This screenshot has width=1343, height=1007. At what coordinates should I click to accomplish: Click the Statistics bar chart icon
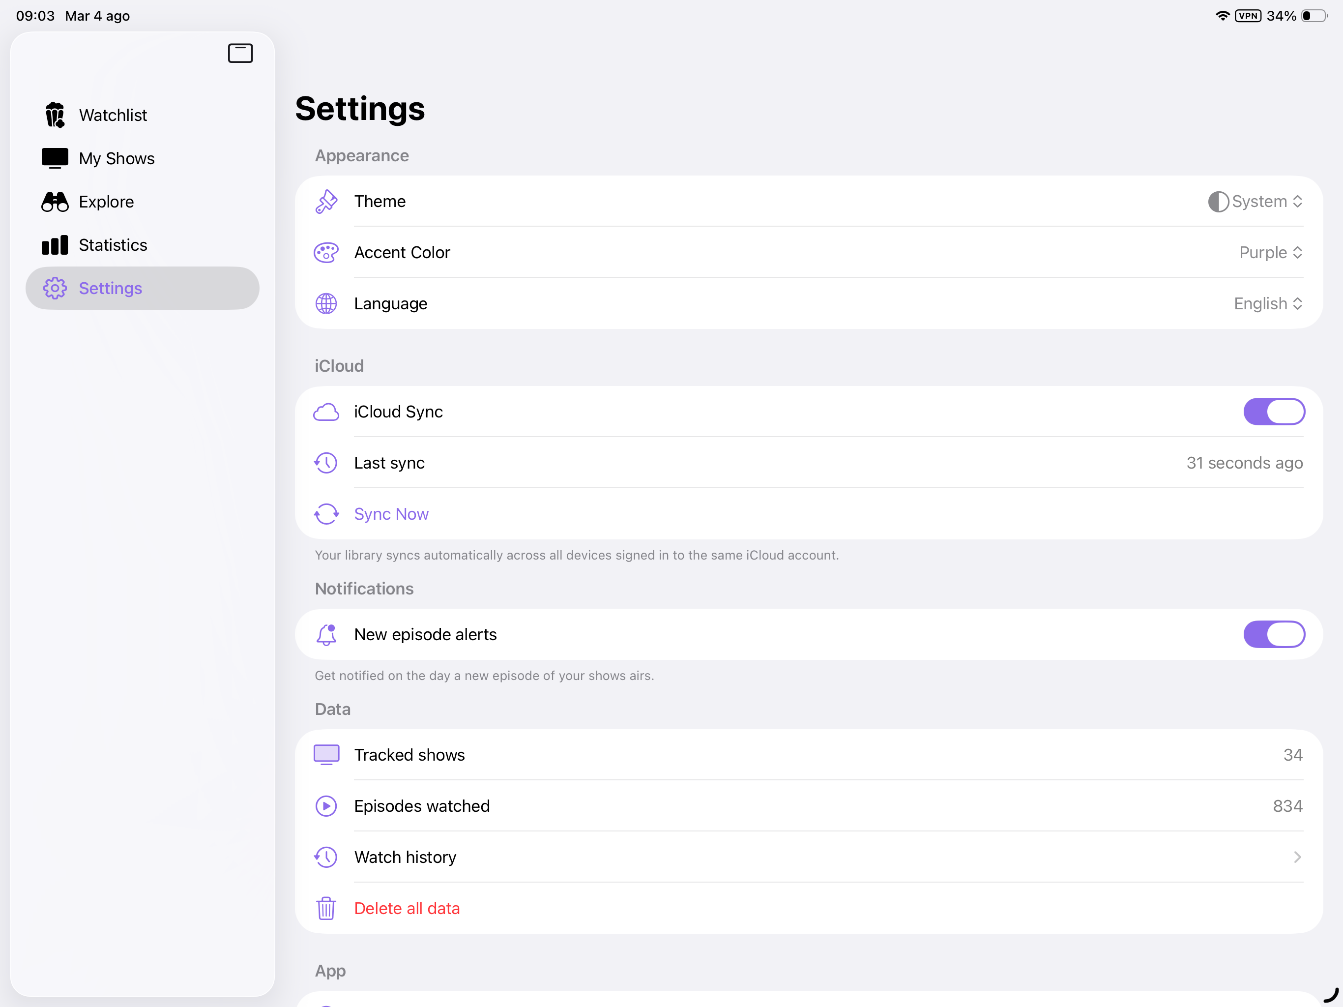tap(55, 245)
